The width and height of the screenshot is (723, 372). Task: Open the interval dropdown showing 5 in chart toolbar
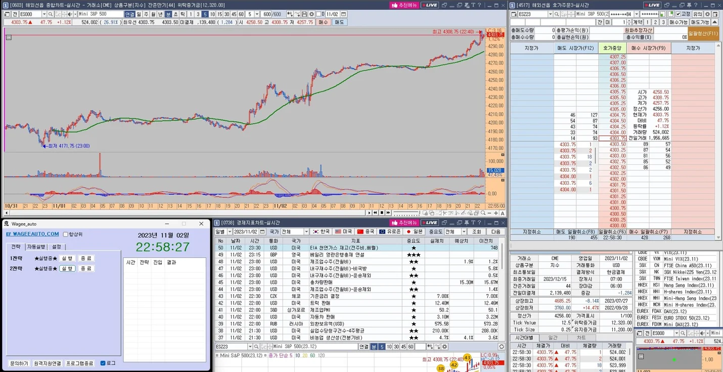pos(257,14)
